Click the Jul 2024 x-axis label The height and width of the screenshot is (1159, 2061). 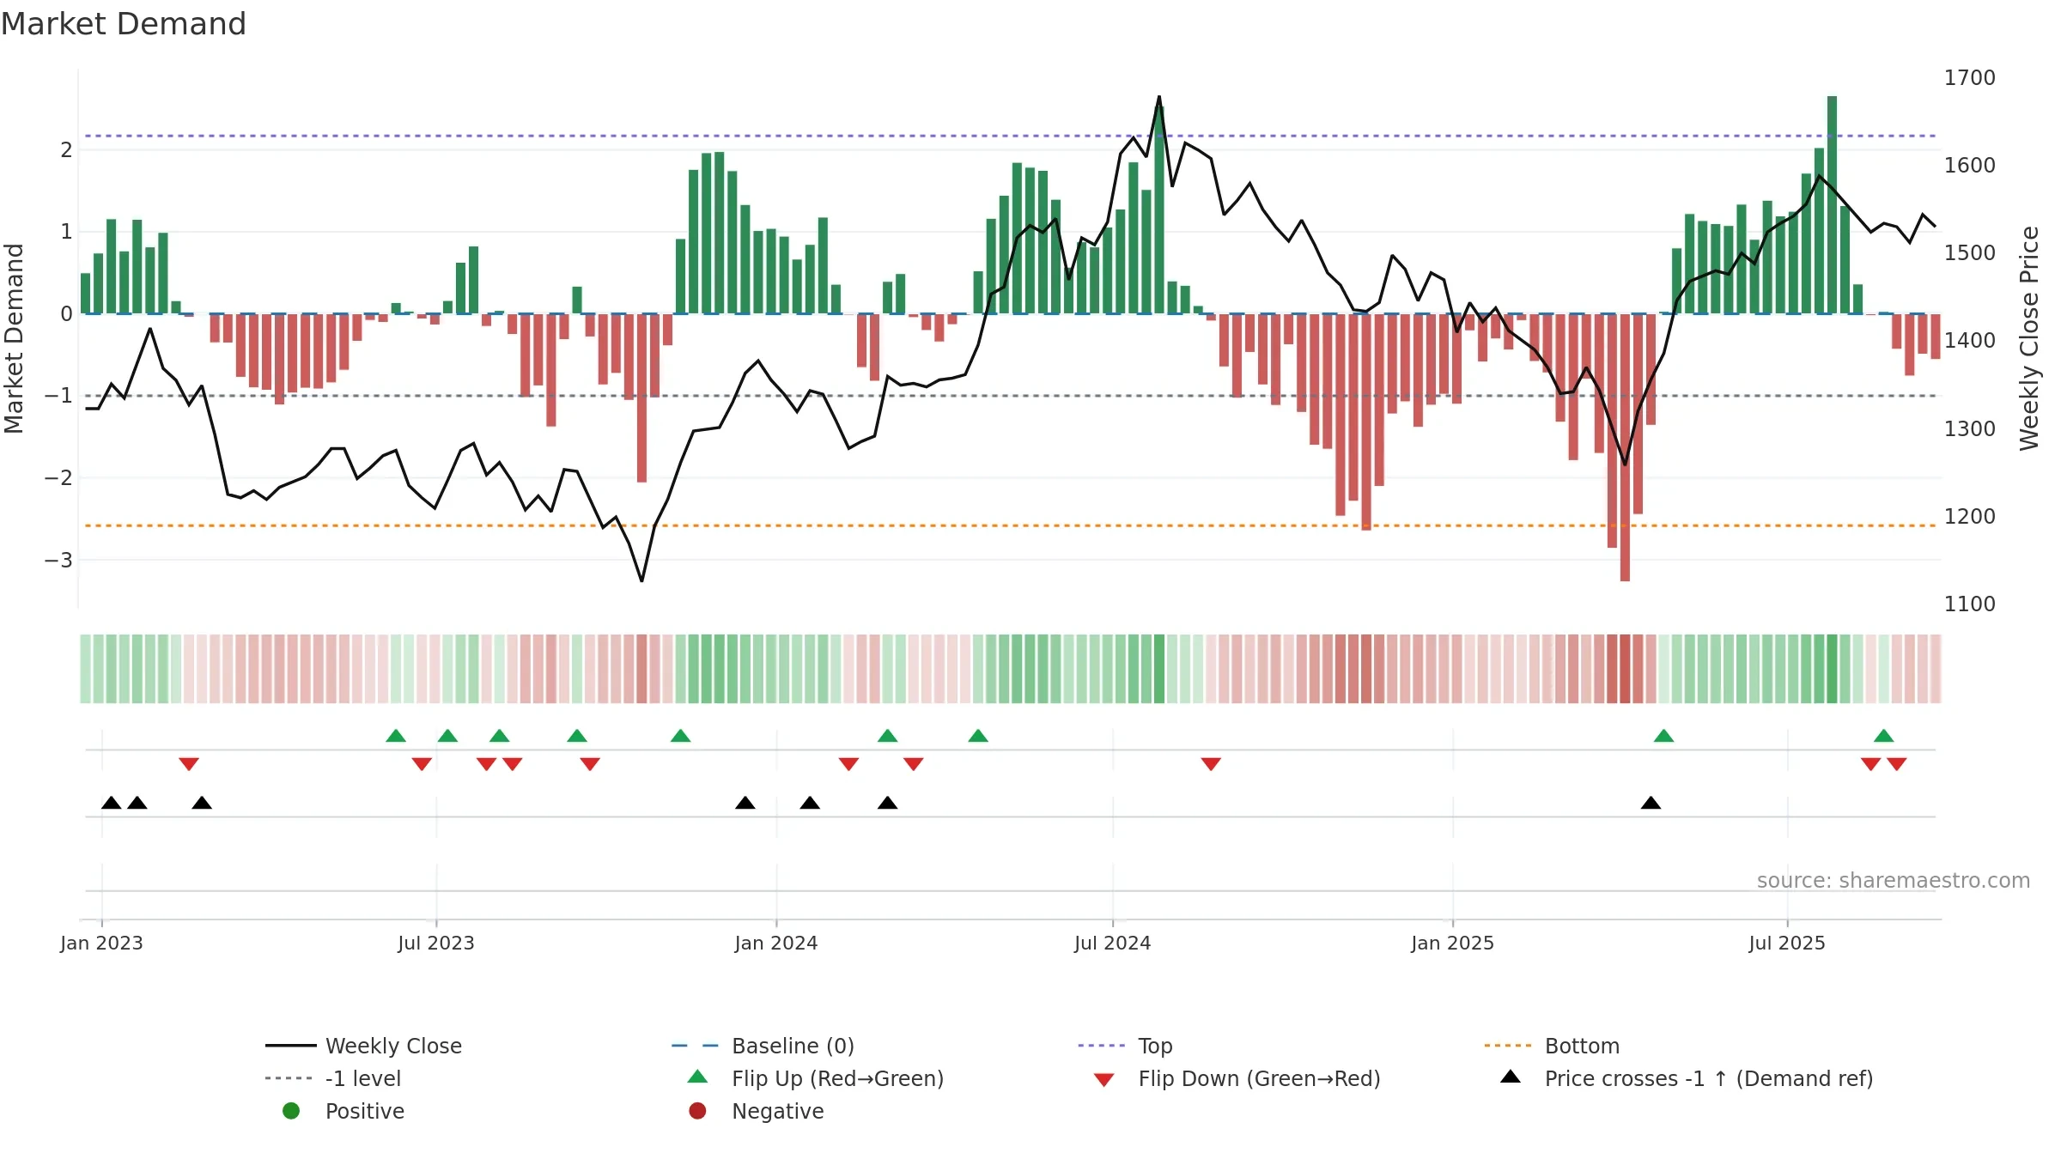coord(1112,943)
